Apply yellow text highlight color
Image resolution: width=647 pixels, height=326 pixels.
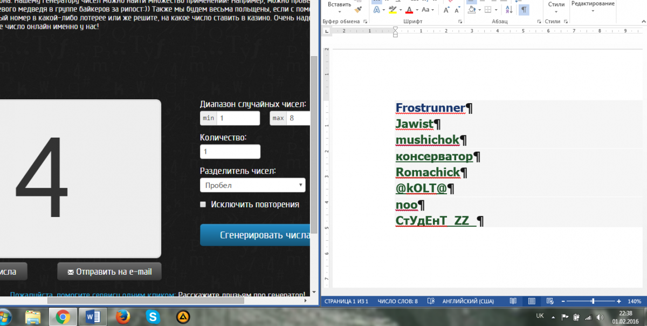[x=393, y=10]
